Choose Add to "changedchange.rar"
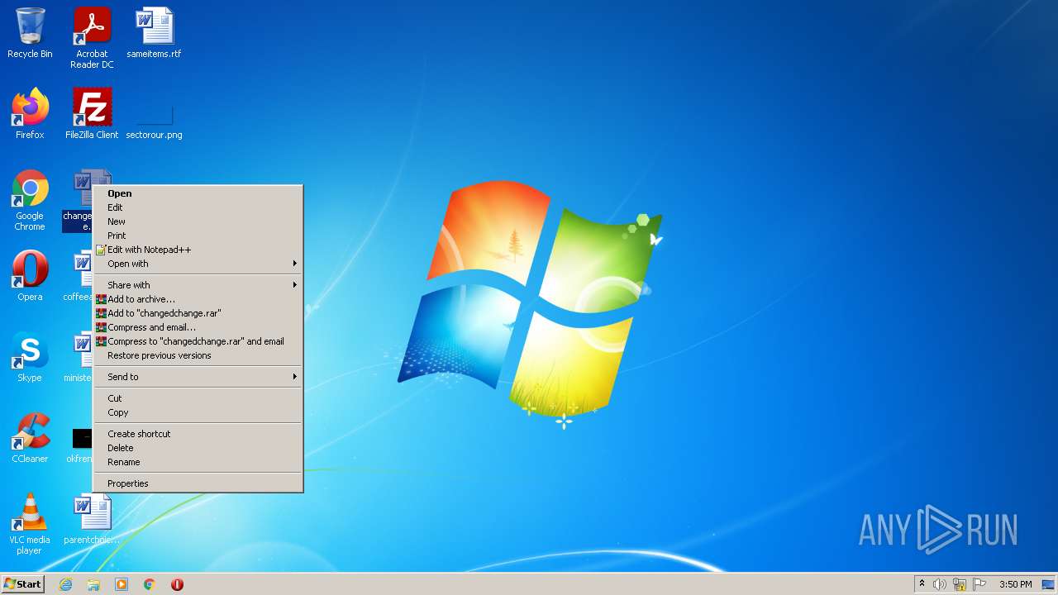Screen dimensions: 1058x595 click(x=198, y=313)
